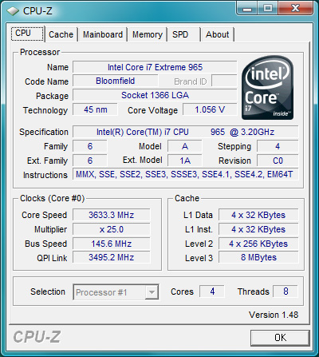
Task: Click the Core Voltage value field
Action: 210,109
